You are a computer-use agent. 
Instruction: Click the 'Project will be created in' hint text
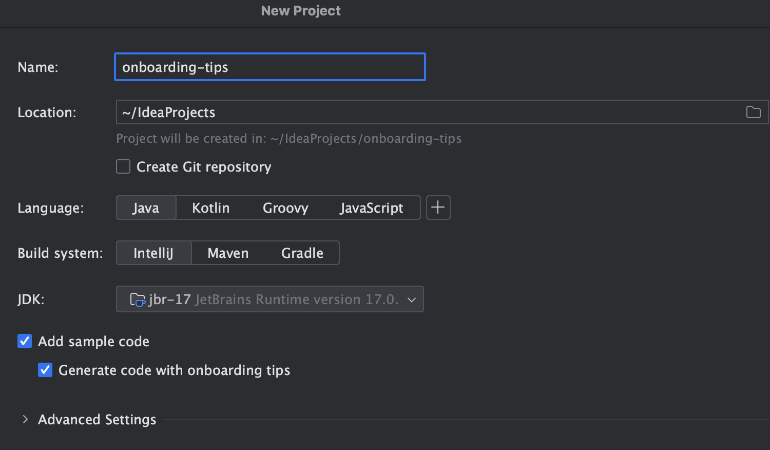[288, 139]
